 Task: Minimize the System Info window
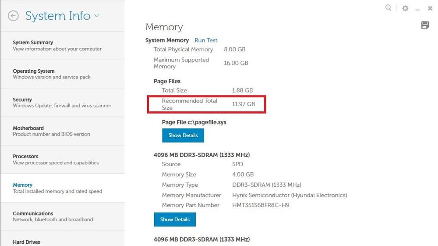coord(418,9)
